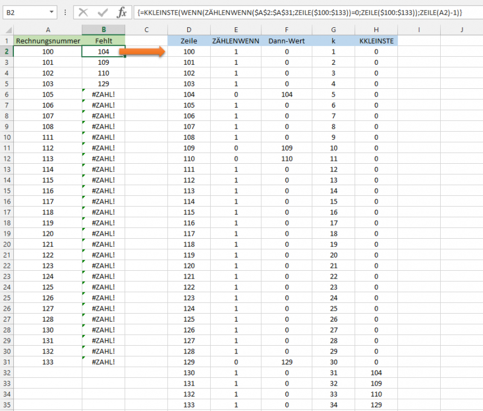This screenshot has width=483, height=411.
Task: Click the Cancel (X) icon in formula bar
Action: click(x=83, y=12)
